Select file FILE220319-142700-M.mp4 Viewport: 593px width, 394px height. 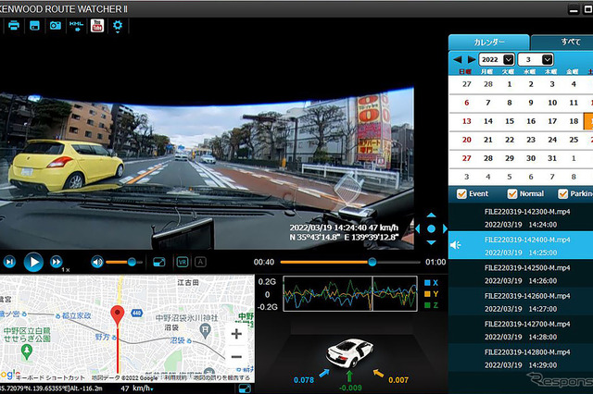click(521, 330)
